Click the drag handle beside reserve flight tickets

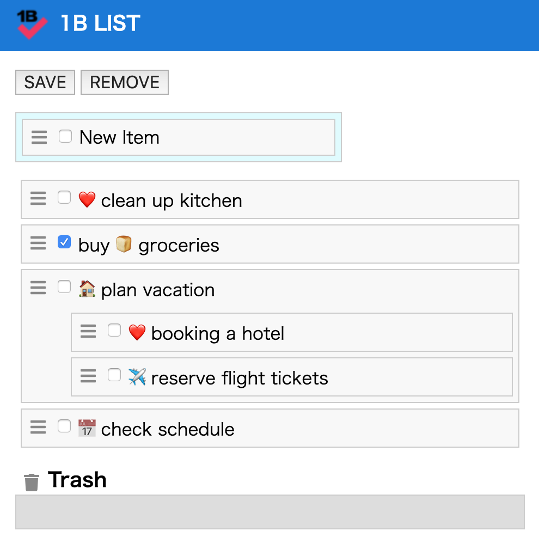pos(88,376)
